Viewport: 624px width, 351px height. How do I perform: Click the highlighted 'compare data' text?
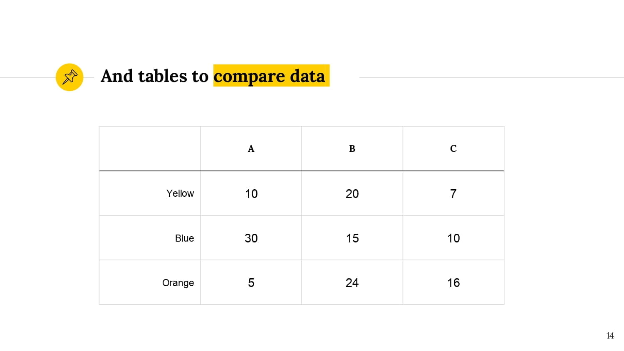[269, 76]
